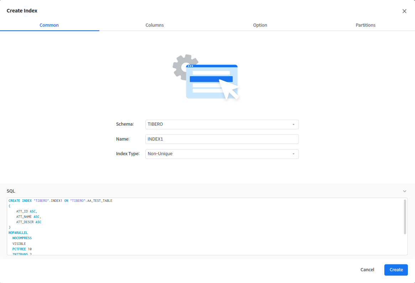Image resolution: width=415 pixels, height=283 pixels.
Task: Click the Schema field label
Action: click(x=125, y=124)
